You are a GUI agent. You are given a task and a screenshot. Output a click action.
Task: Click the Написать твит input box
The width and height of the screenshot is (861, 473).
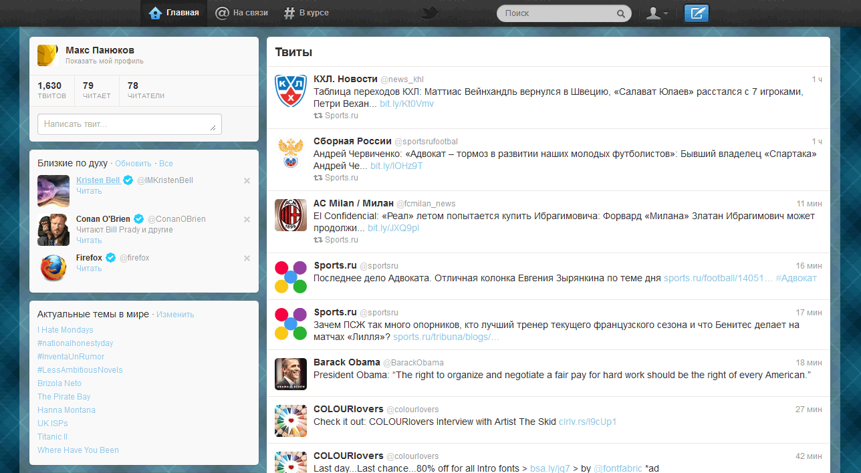click(x=130, y=124)
